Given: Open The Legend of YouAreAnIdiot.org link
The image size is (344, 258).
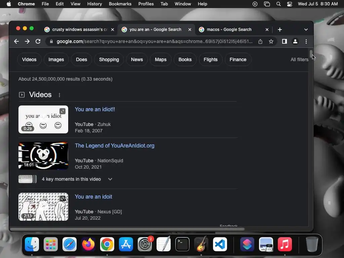Looking at the screenshot, I should [x=115, y=146].
